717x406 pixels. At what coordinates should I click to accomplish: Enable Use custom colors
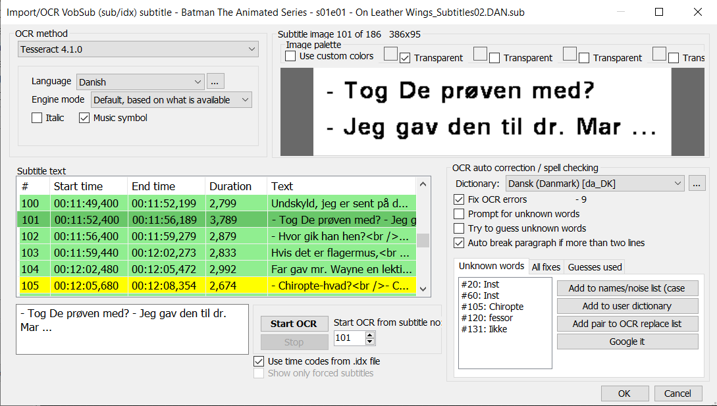click(x=290, y=56)
